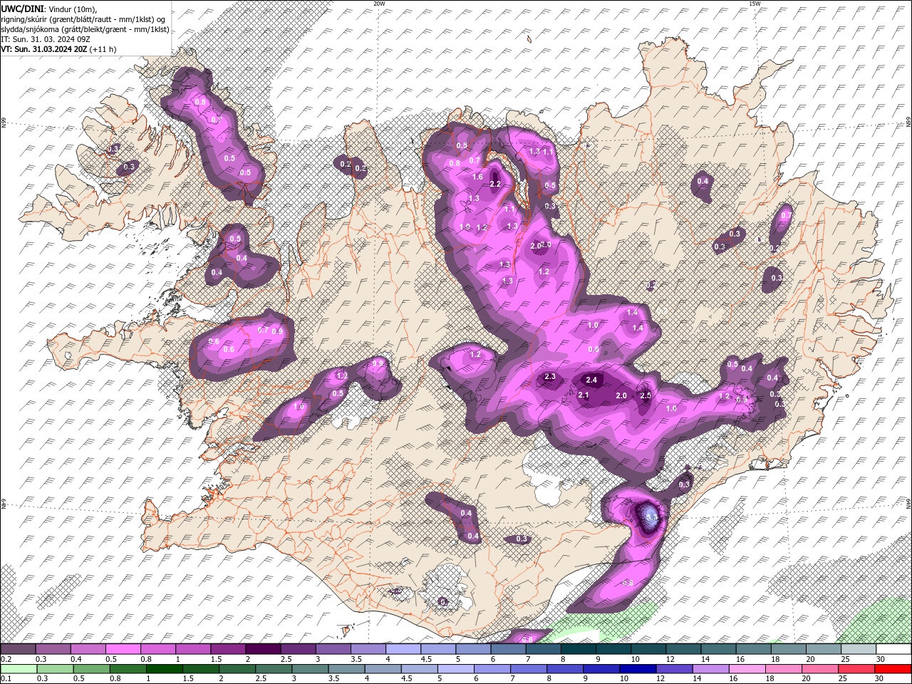Click the 'VT: Sun. 31.03.2024 20Z' valid time
The image size is (912, 684).
coord(44,49)
